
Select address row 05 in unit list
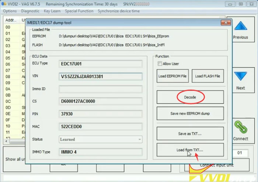(14, 58)
